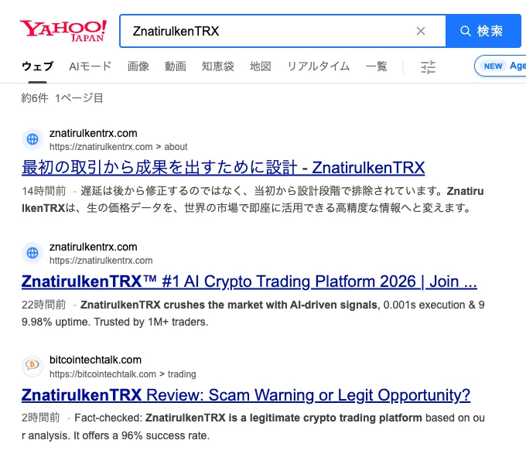Screen dimensions: 526x464
Task: Click the snippet 'Trusted by 1M+ traders'
Action: [151, 322]
